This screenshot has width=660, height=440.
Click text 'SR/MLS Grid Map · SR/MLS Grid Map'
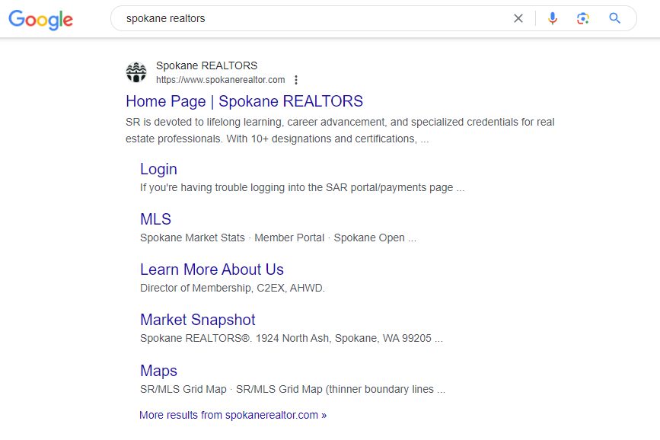[231, 390]
